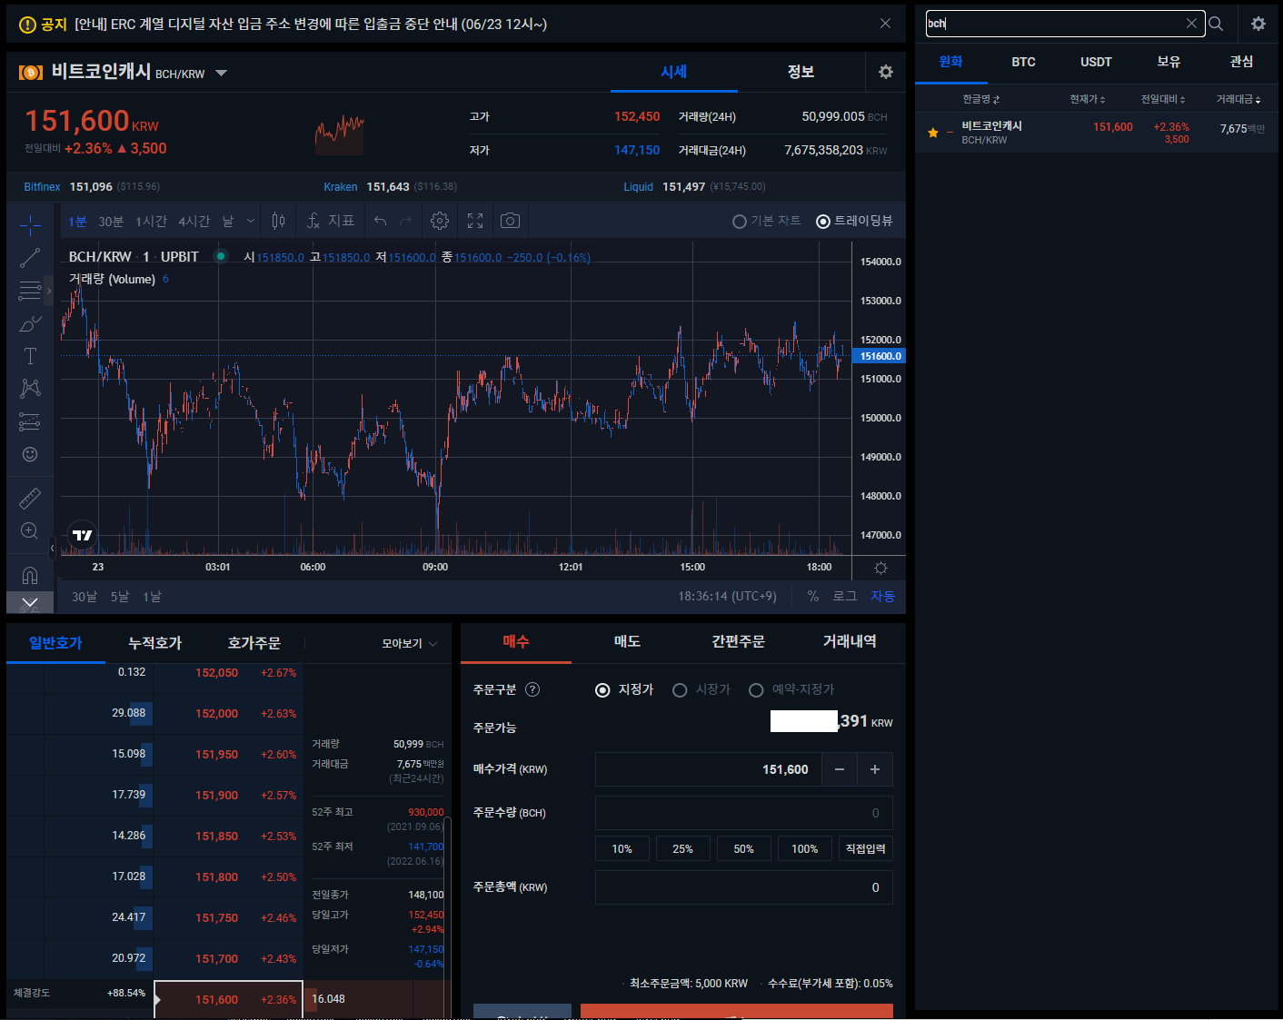This screenshot has height=1020, width=1283.
Task: Toggle 로그 scale on chart
Action: pos(845,596)
